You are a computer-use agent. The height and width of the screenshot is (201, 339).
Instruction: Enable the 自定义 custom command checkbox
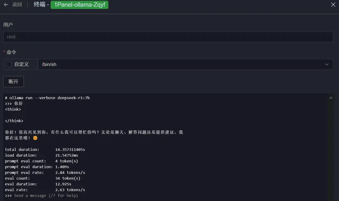tap(9, 64)
